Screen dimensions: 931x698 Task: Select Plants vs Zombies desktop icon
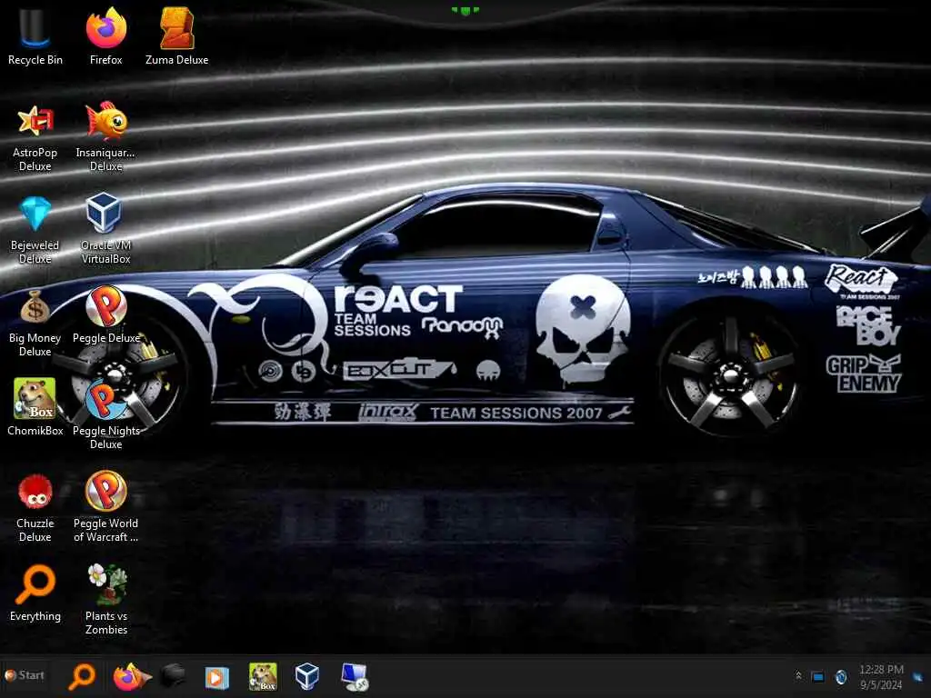click(105, 600)
